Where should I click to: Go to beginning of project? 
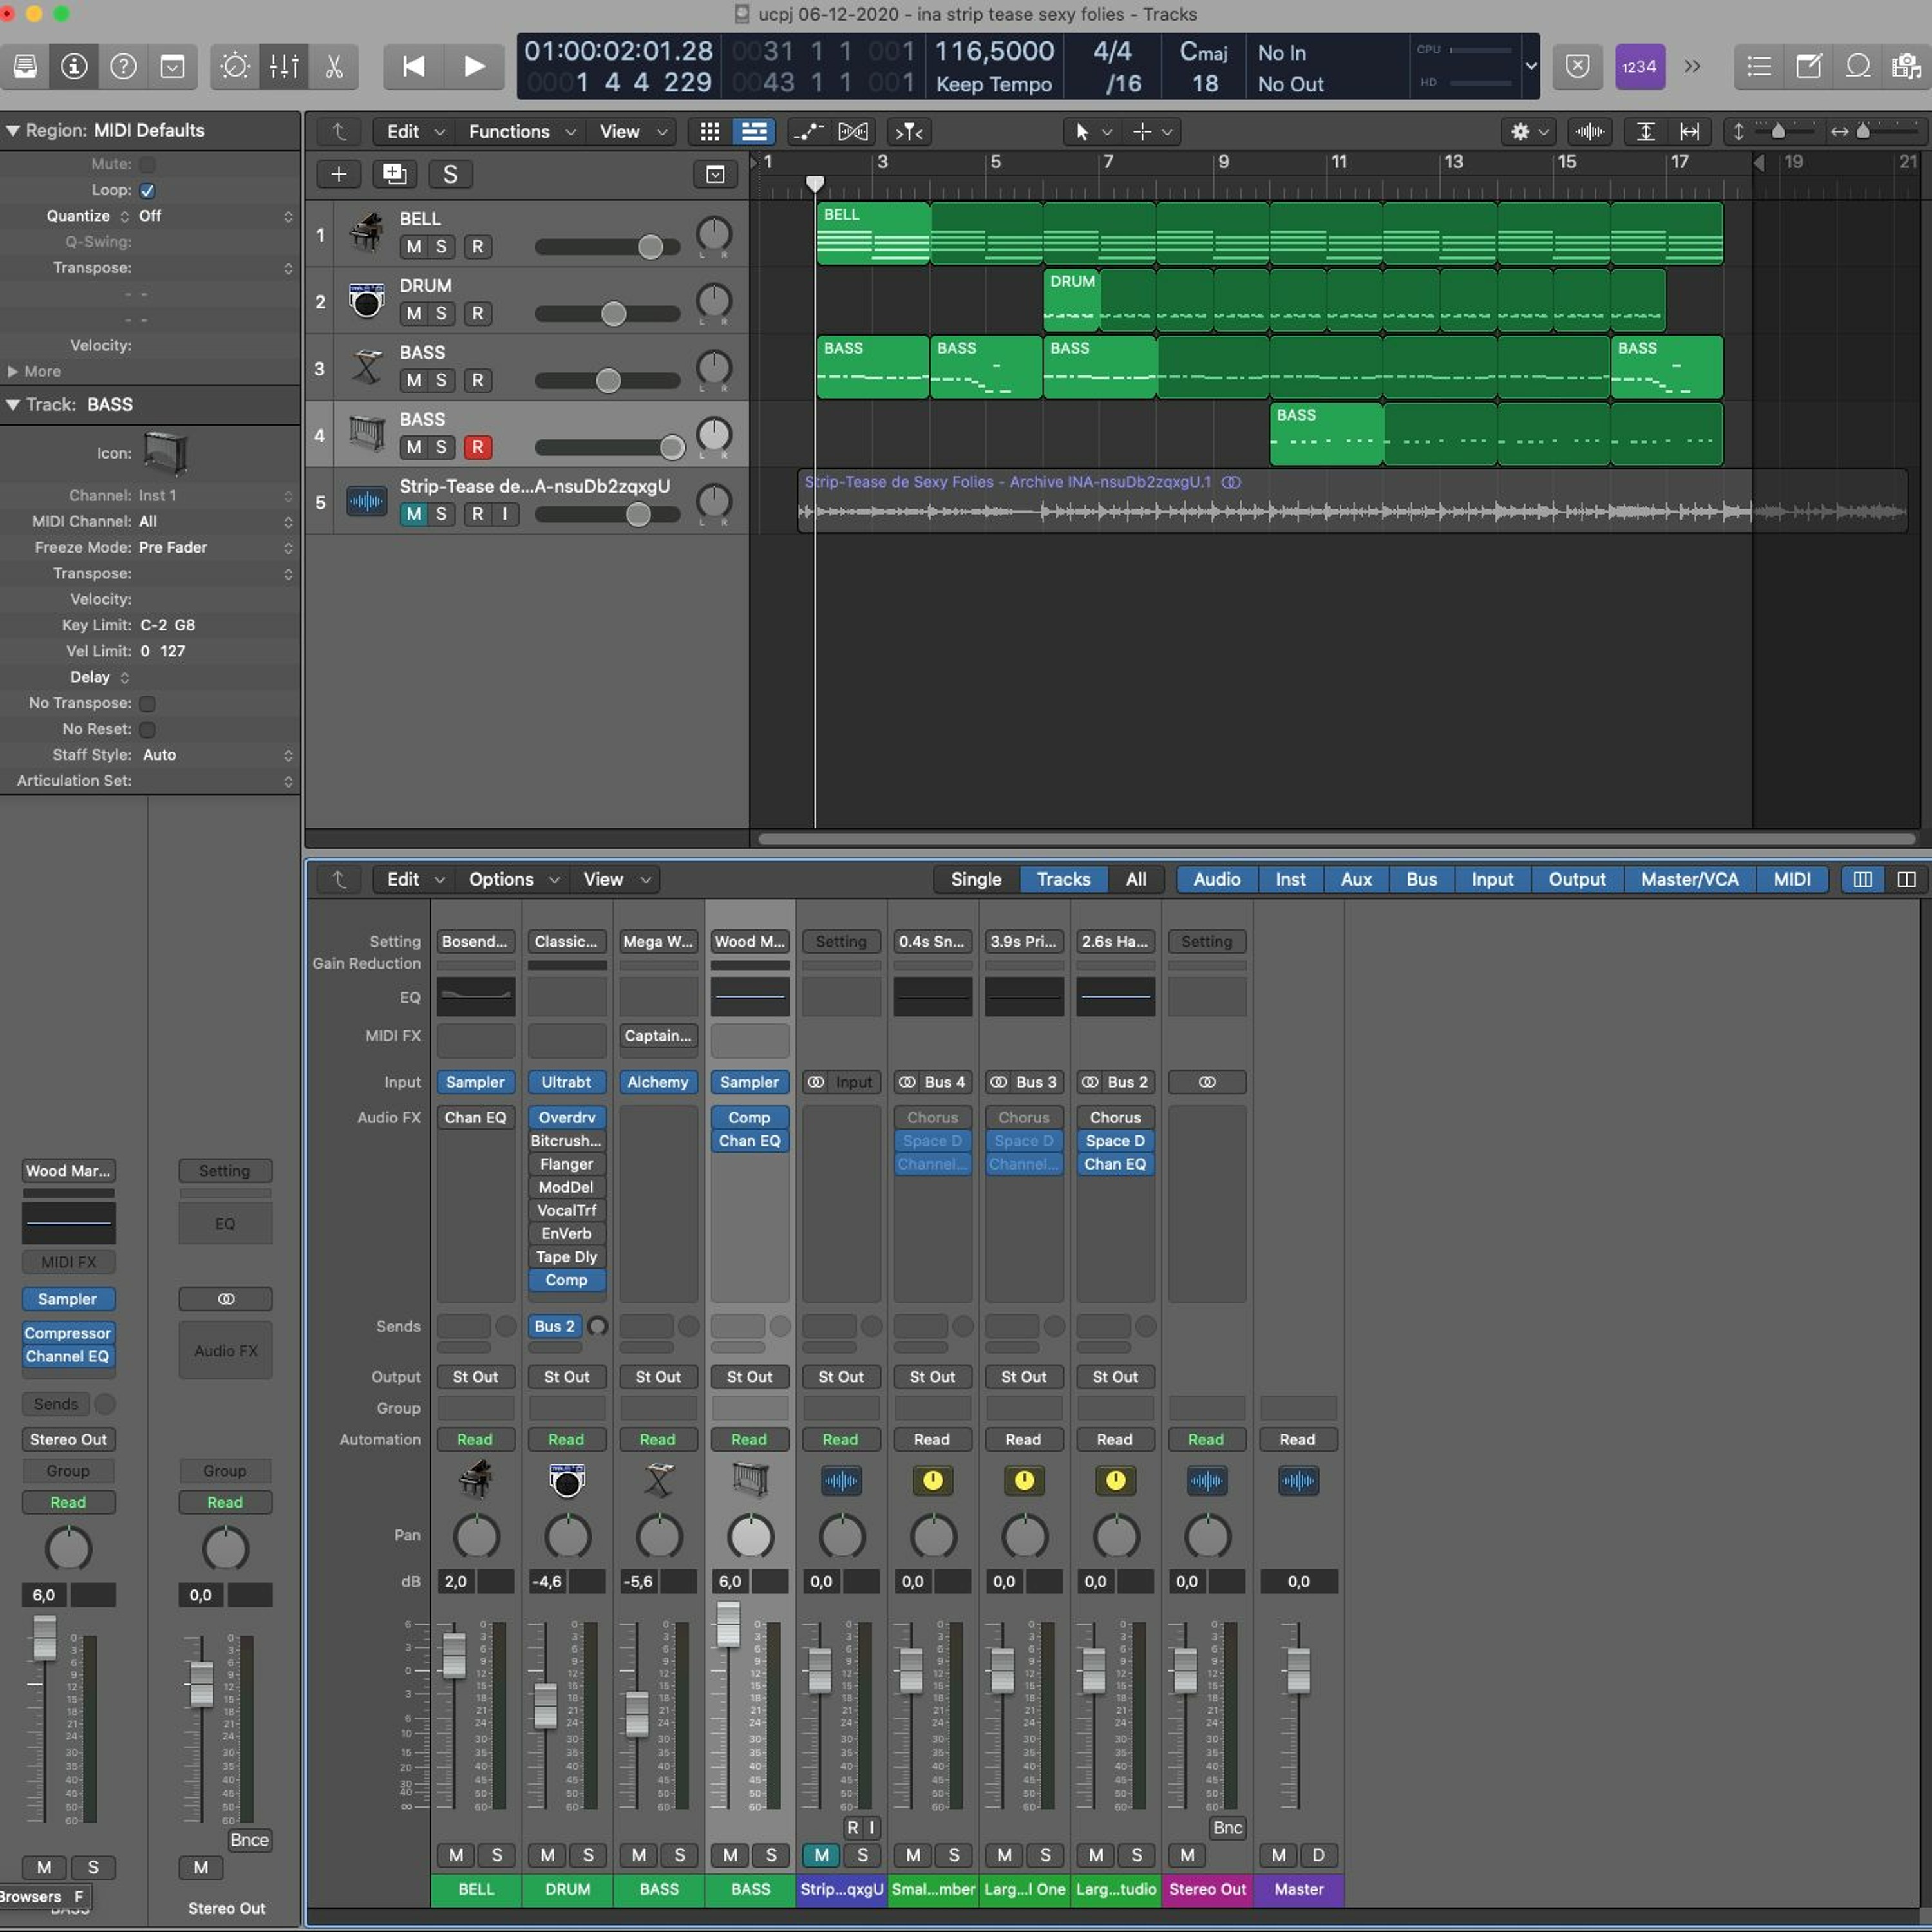(413, 66)
